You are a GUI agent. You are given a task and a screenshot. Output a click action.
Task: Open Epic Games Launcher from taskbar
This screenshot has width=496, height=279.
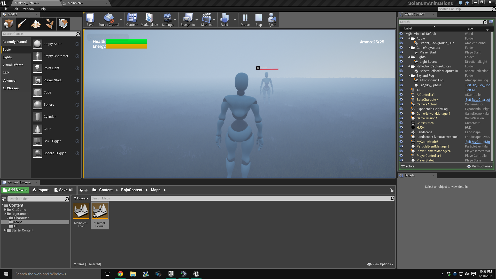[x=171, y=274]
